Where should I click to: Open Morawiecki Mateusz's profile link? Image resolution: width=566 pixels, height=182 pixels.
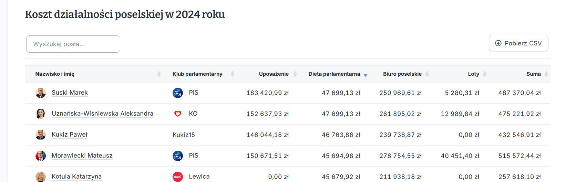82,156
